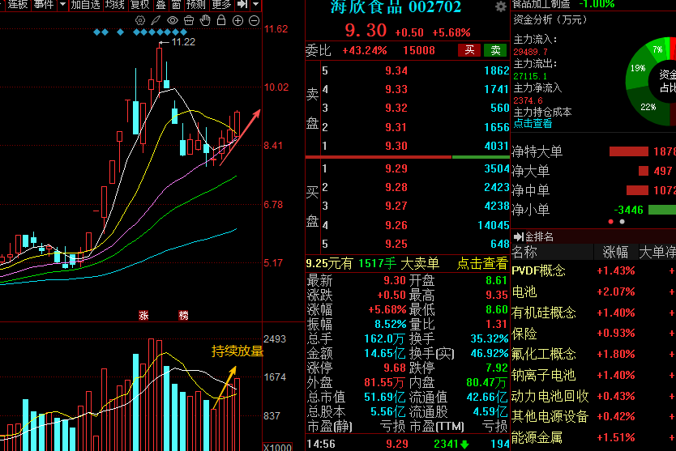The width and height of the screenshot is (676, 451).
Task: Select the red pagination dot under 净小单
Action: (610, 222)
